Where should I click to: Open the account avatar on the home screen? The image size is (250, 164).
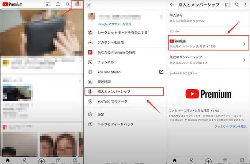coord(77,4)
